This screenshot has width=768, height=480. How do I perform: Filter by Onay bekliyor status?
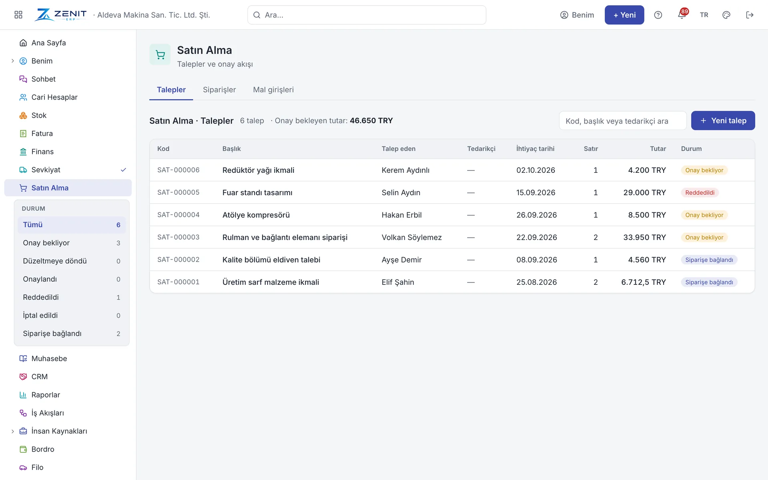(x=72, y=243)
